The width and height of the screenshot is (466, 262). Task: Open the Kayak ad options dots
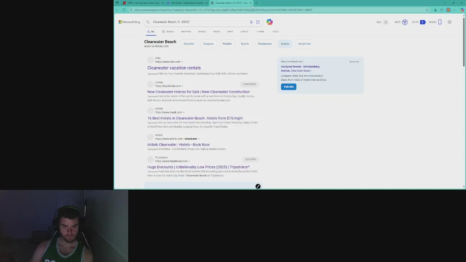[303, 61]
